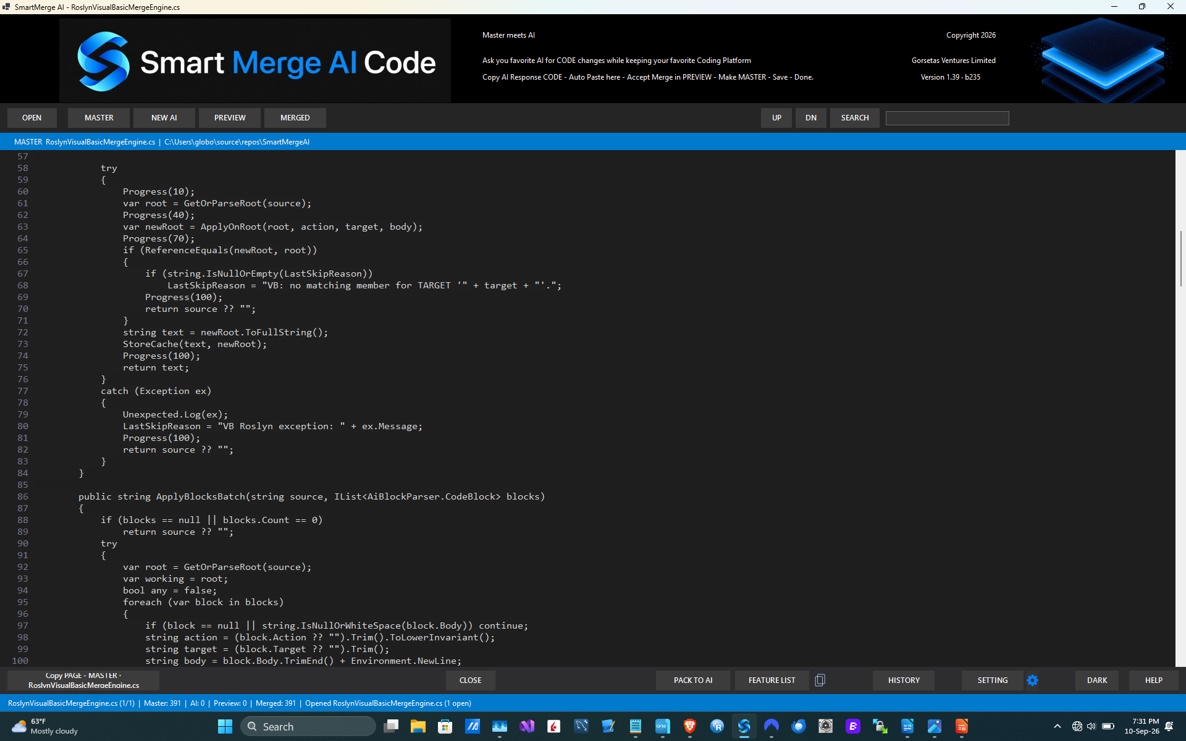Click Copy PAGE - MASTER button
1186x741 pixels.
coord(83,680)
